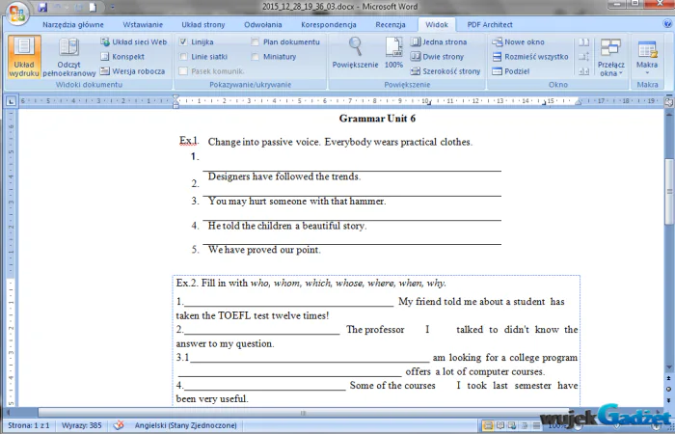Click the Wyrazy: 385 word count
The image size is (675, 434).
point(82,425)
